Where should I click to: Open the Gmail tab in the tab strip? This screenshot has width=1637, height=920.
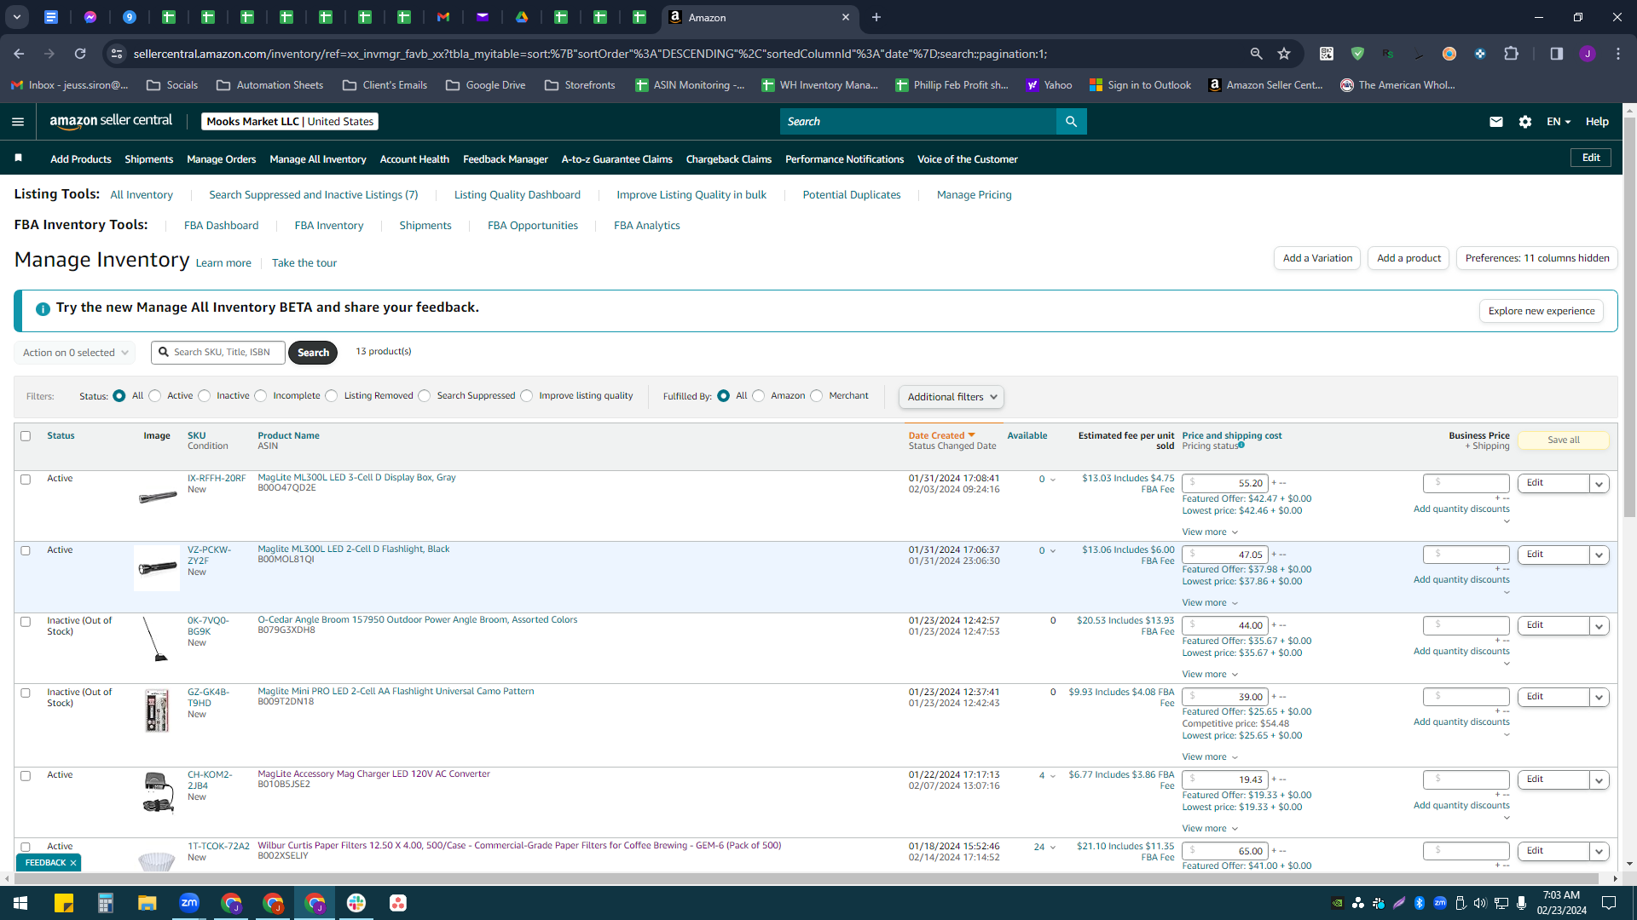point(443,17)
